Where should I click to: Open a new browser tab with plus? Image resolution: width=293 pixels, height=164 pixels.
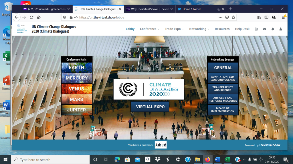pos(231,9)
